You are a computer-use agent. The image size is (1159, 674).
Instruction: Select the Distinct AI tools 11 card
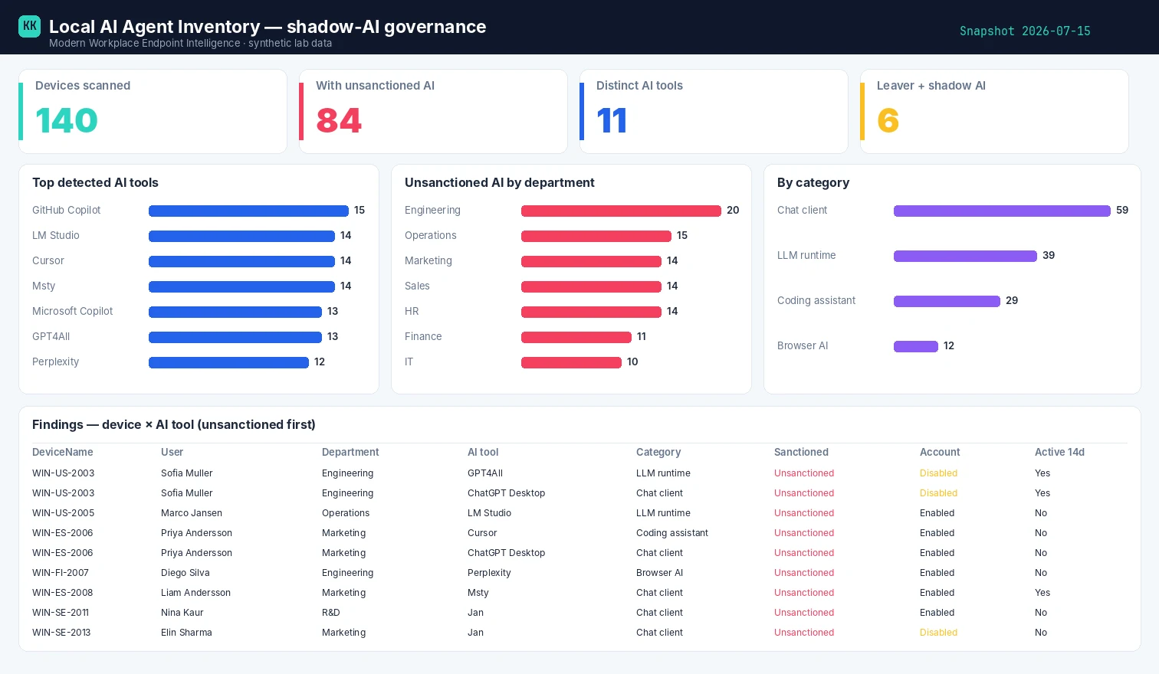[x=714, y=112]
